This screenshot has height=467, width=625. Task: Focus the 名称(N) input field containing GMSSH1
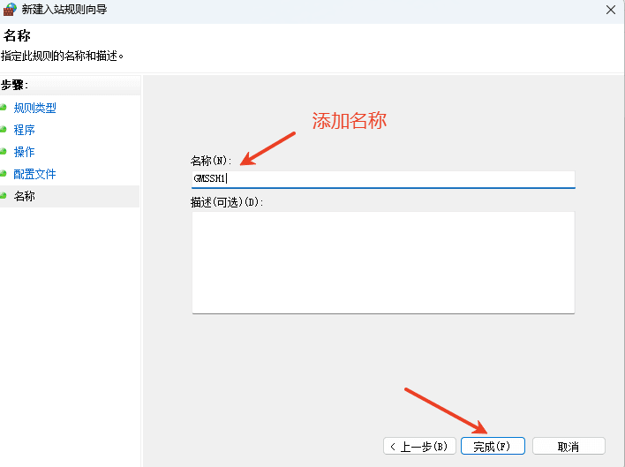[383, 179]
